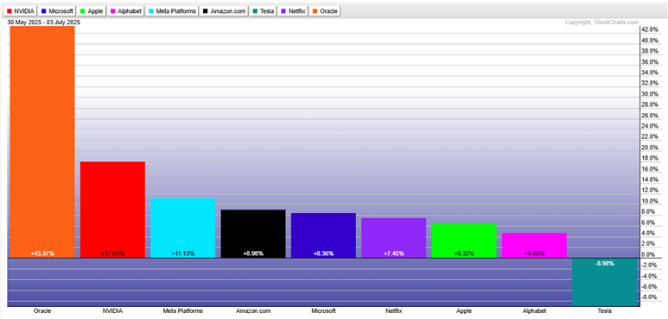Toggle the Amazon.com legend button
This screenshot has width=668, height=319.
225,11
